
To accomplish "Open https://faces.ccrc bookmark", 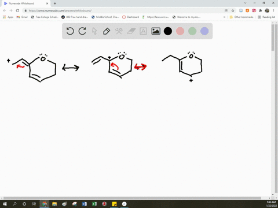I will coord(156,17).
